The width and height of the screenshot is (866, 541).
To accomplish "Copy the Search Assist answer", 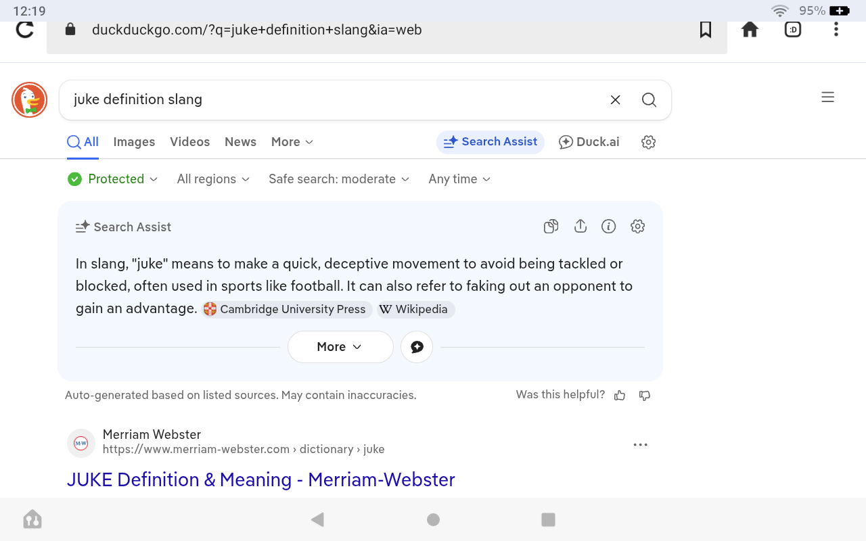I will click(551, 227).
